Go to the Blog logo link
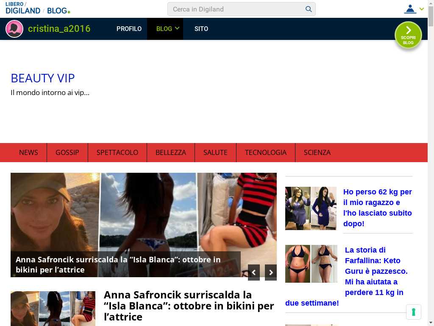This screenshot has height=326, width=434. pos(58,11)
